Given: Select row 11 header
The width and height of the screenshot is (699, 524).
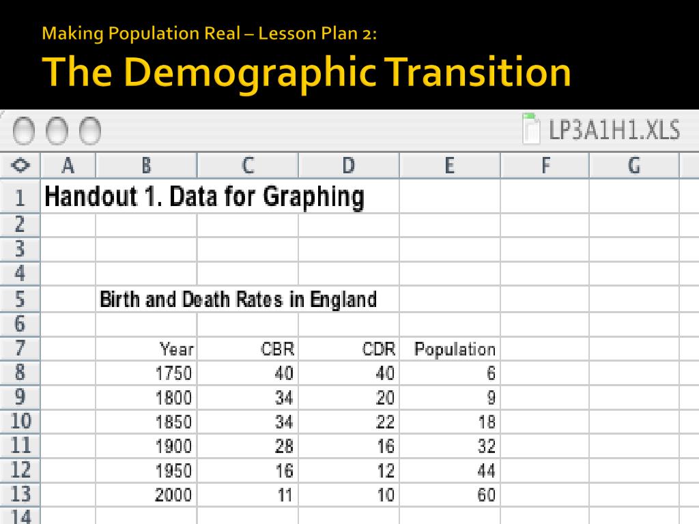Looking at the screenshot, I should (x=20, y=446).
